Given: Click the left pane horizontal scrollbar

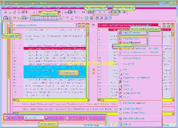Looking at the screenshot, I should 51,100.
